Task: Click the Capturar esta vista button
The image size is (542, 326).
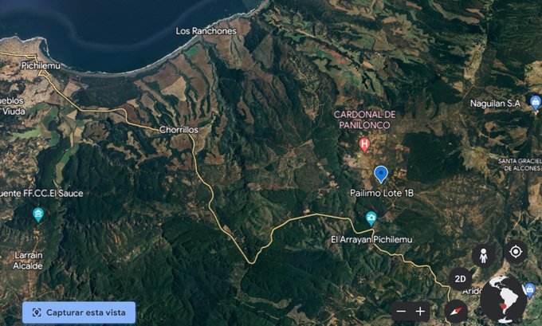Action: [x=79, y=312]
